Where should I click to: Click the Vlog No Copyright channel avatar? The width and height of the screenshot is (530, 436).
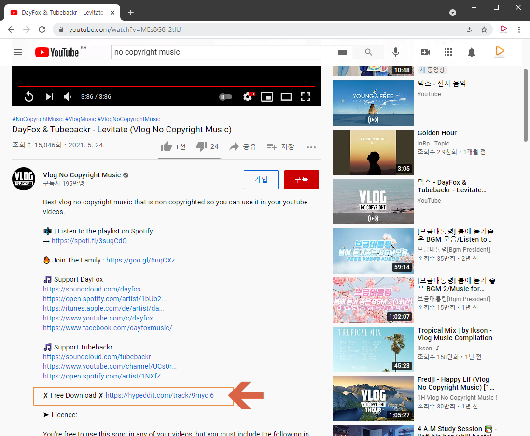[x=24, y=179]
